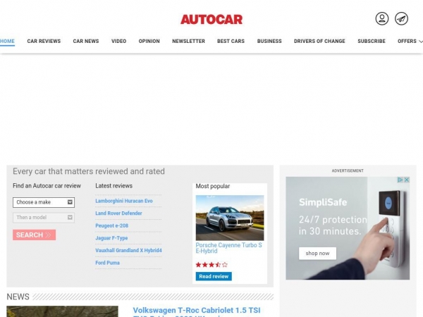Open the Jaguar F-Type review link
The height and width of the screenshot is (317, 423).
pos(111,238)
